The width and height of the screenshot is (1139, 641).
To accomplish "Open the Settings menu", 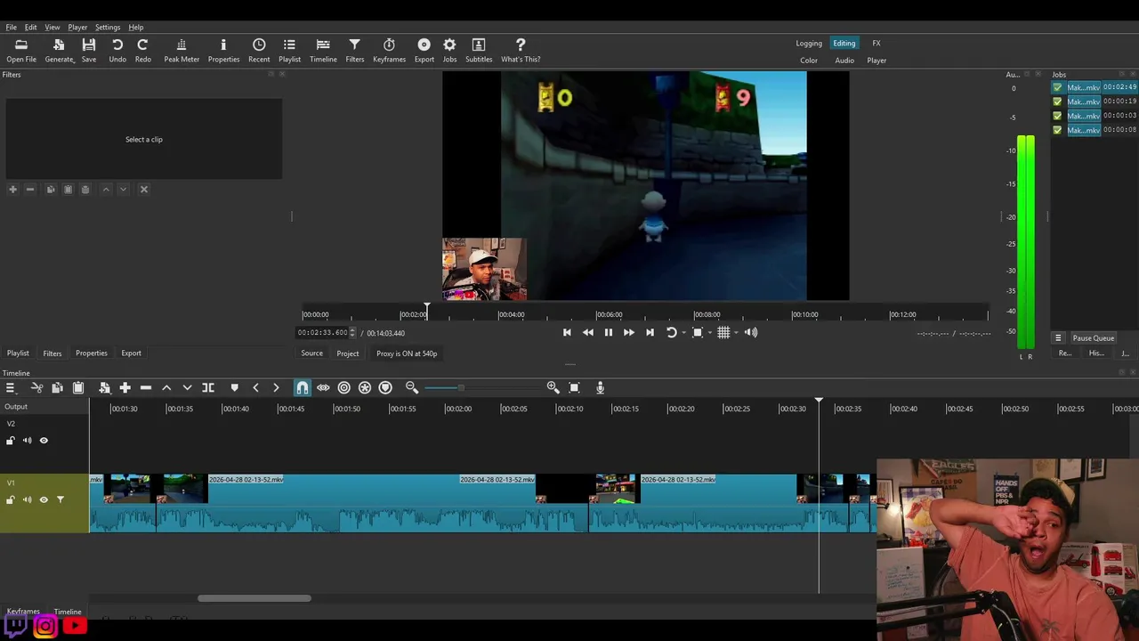I will [x=108, y=28].
